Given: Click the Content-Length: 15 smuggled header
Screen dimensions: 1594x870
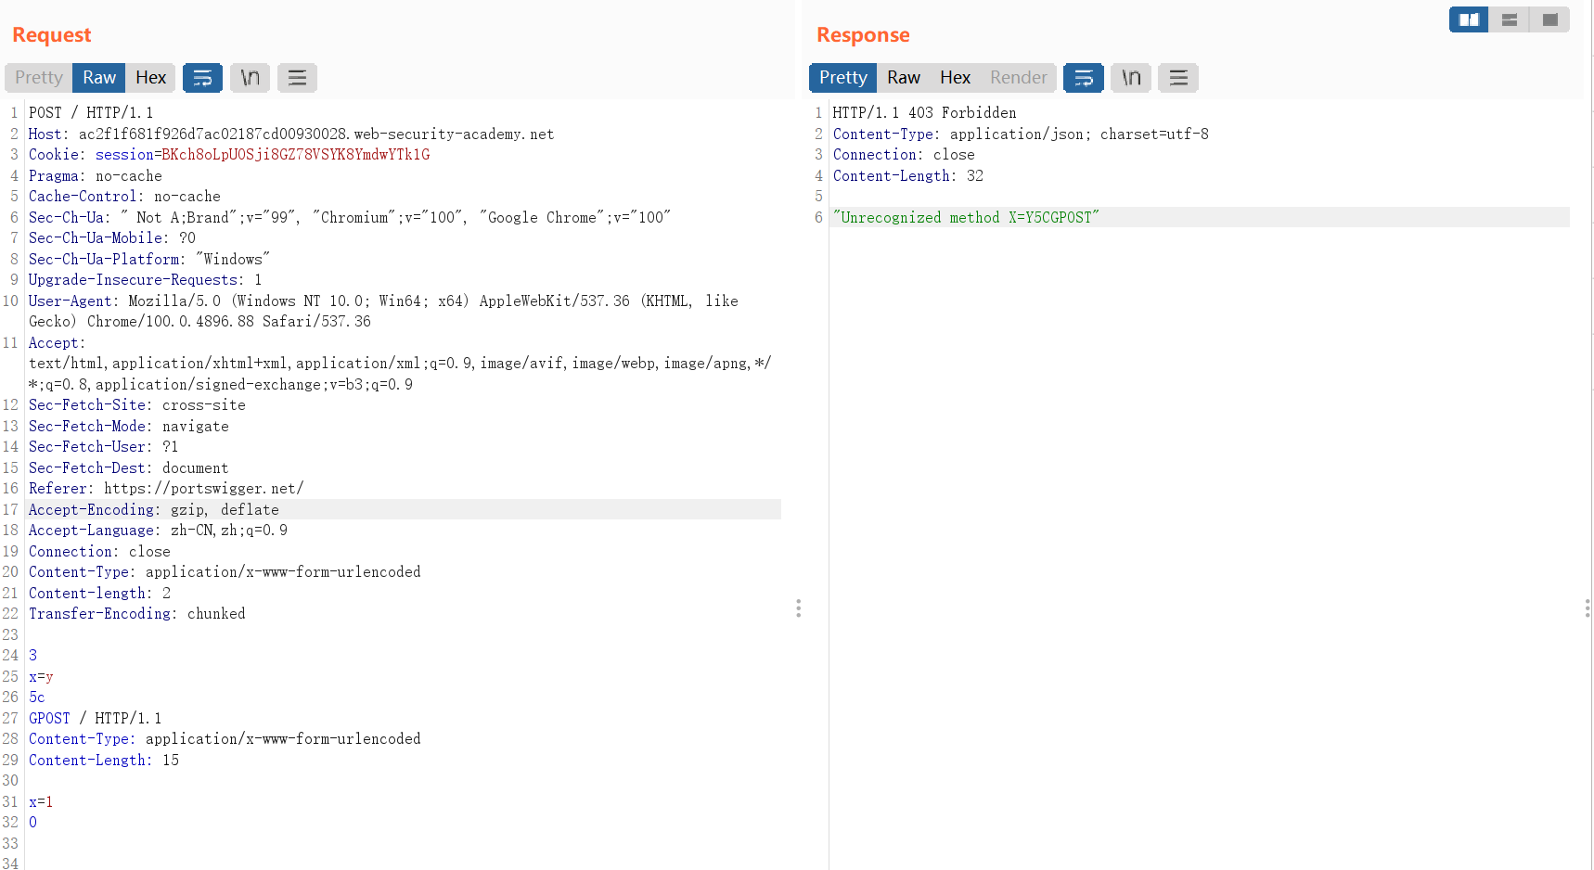Looking at the screenshot, I should pyautogui.click(x=104, y=761).
